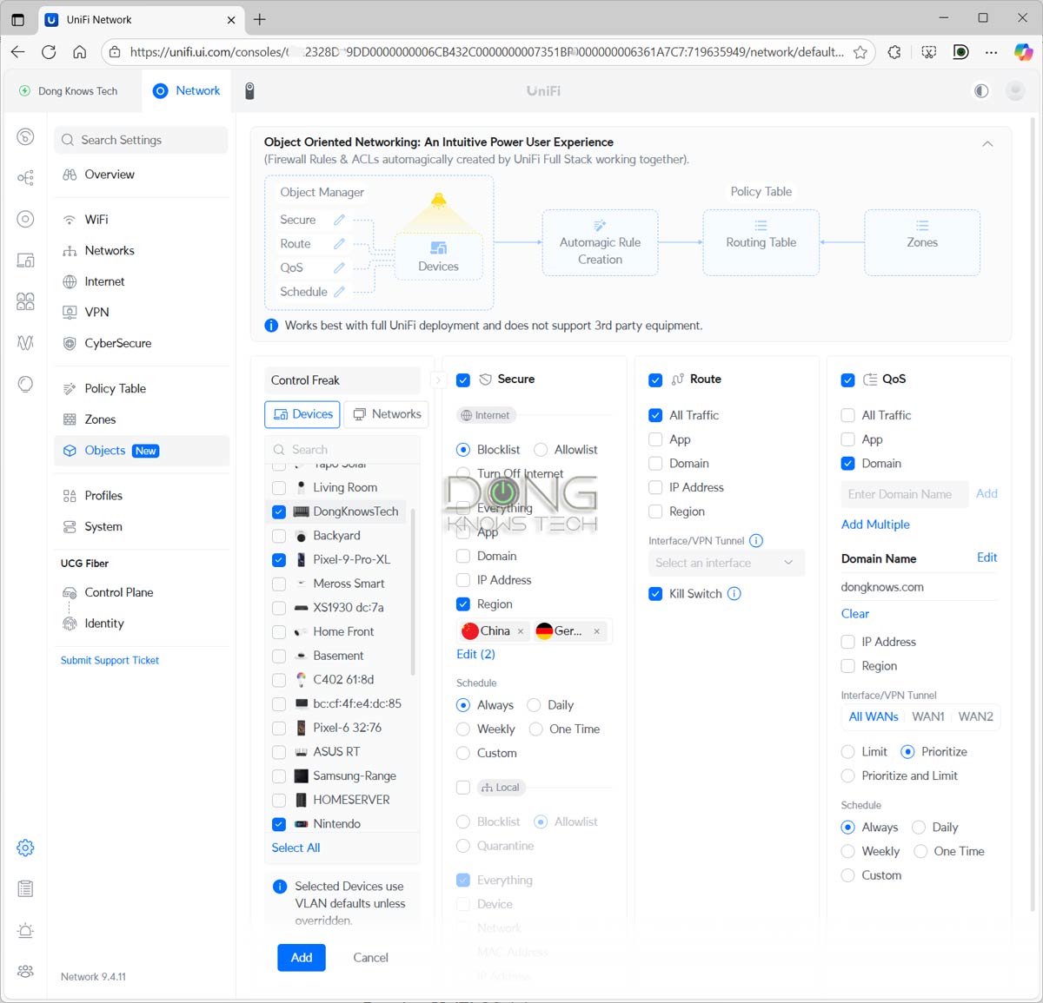Click the Select All link
The width and height of the screenshot is (1043, 1003).
click(296, 848)
